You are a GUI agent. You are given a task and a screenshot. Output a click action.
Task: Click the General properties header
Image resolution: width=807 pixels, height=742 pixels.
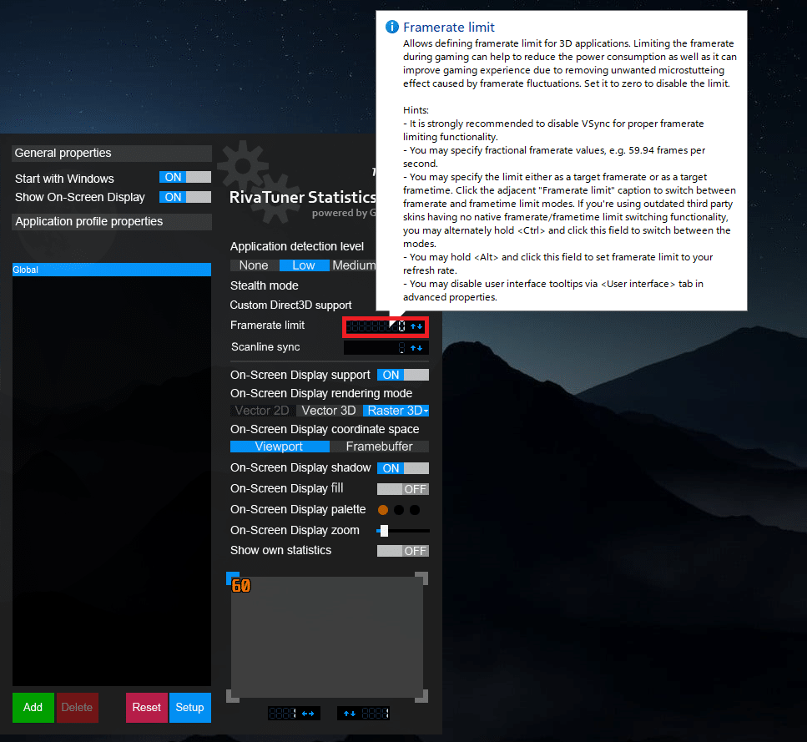(112, 154)
